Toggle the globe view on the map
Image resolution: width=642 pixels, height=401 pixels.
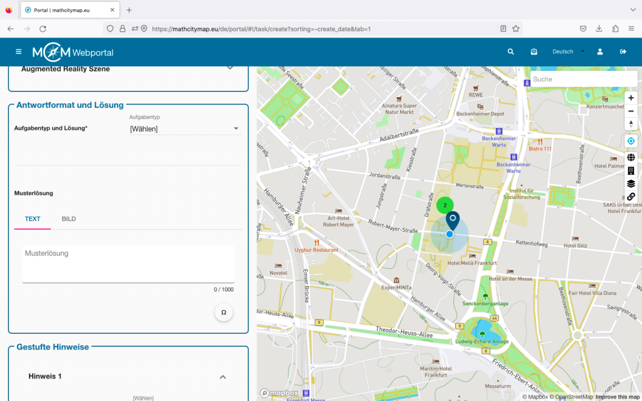click(631, 157)
